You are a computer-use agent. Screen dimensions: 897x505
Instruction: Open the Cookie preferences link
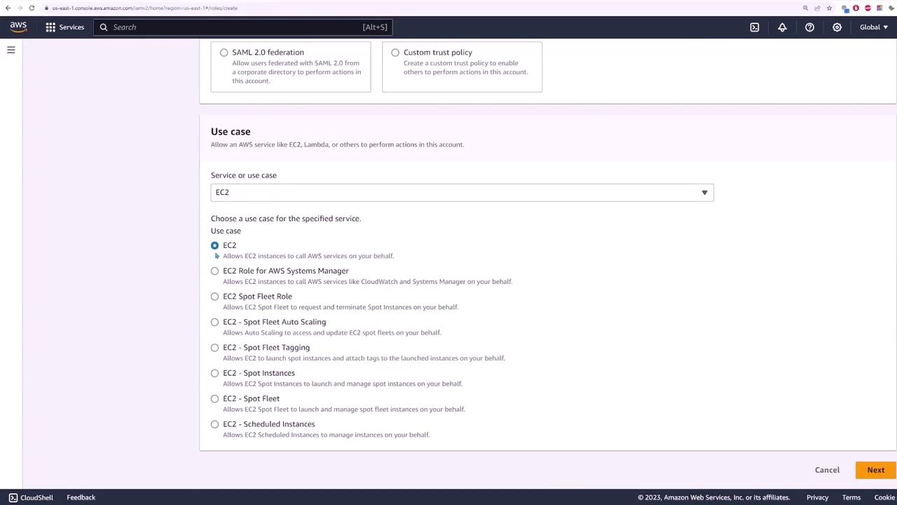pos(885,497)
